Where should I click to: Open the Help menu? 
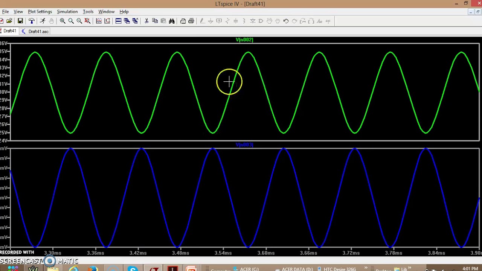coord(124,12)
